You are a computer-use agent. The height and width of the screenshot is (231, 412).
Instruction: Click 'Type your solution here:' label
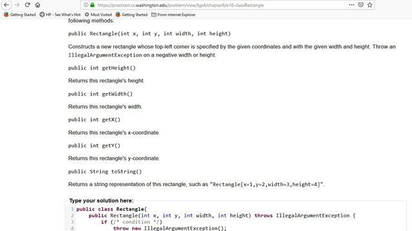click(102, 201)
